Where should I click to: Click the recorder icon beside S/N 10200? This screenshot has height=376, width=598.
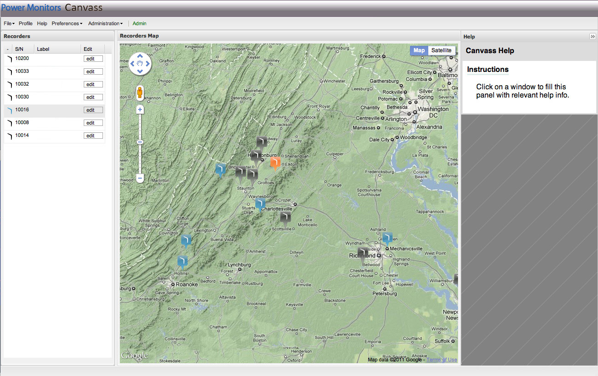pos(9,58)
